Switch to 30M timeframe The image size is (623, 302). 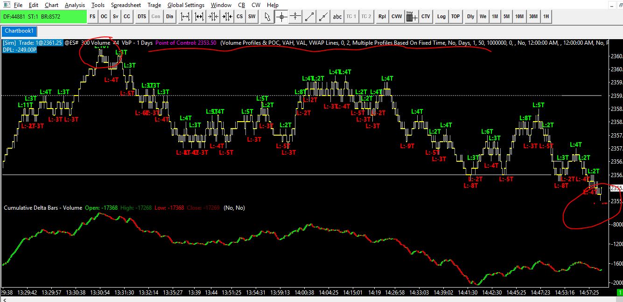pyautogui.click(x=533, y=16)
